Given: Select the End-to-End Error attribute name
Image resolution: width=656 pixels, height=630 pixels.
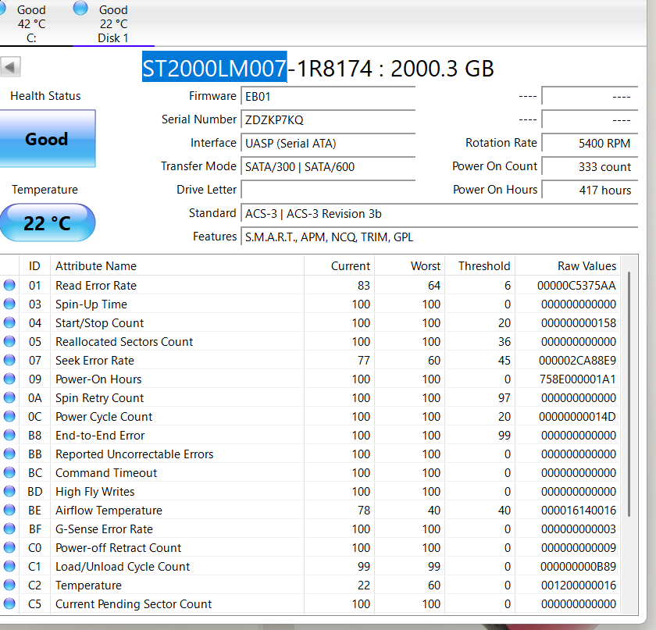Looking at the screenshot, I should coord(100,436).
